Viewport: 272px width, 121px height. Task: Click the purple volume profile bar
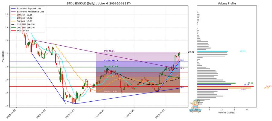coord(212,90)
